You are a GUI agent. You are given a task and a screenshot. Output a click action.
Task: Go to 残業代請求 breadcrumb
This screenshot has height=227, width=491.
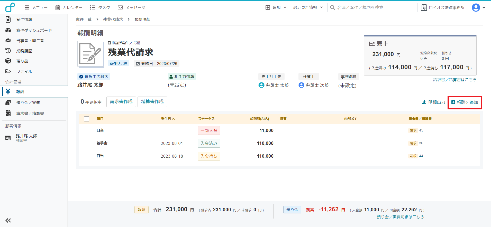[x=113, y=19]
